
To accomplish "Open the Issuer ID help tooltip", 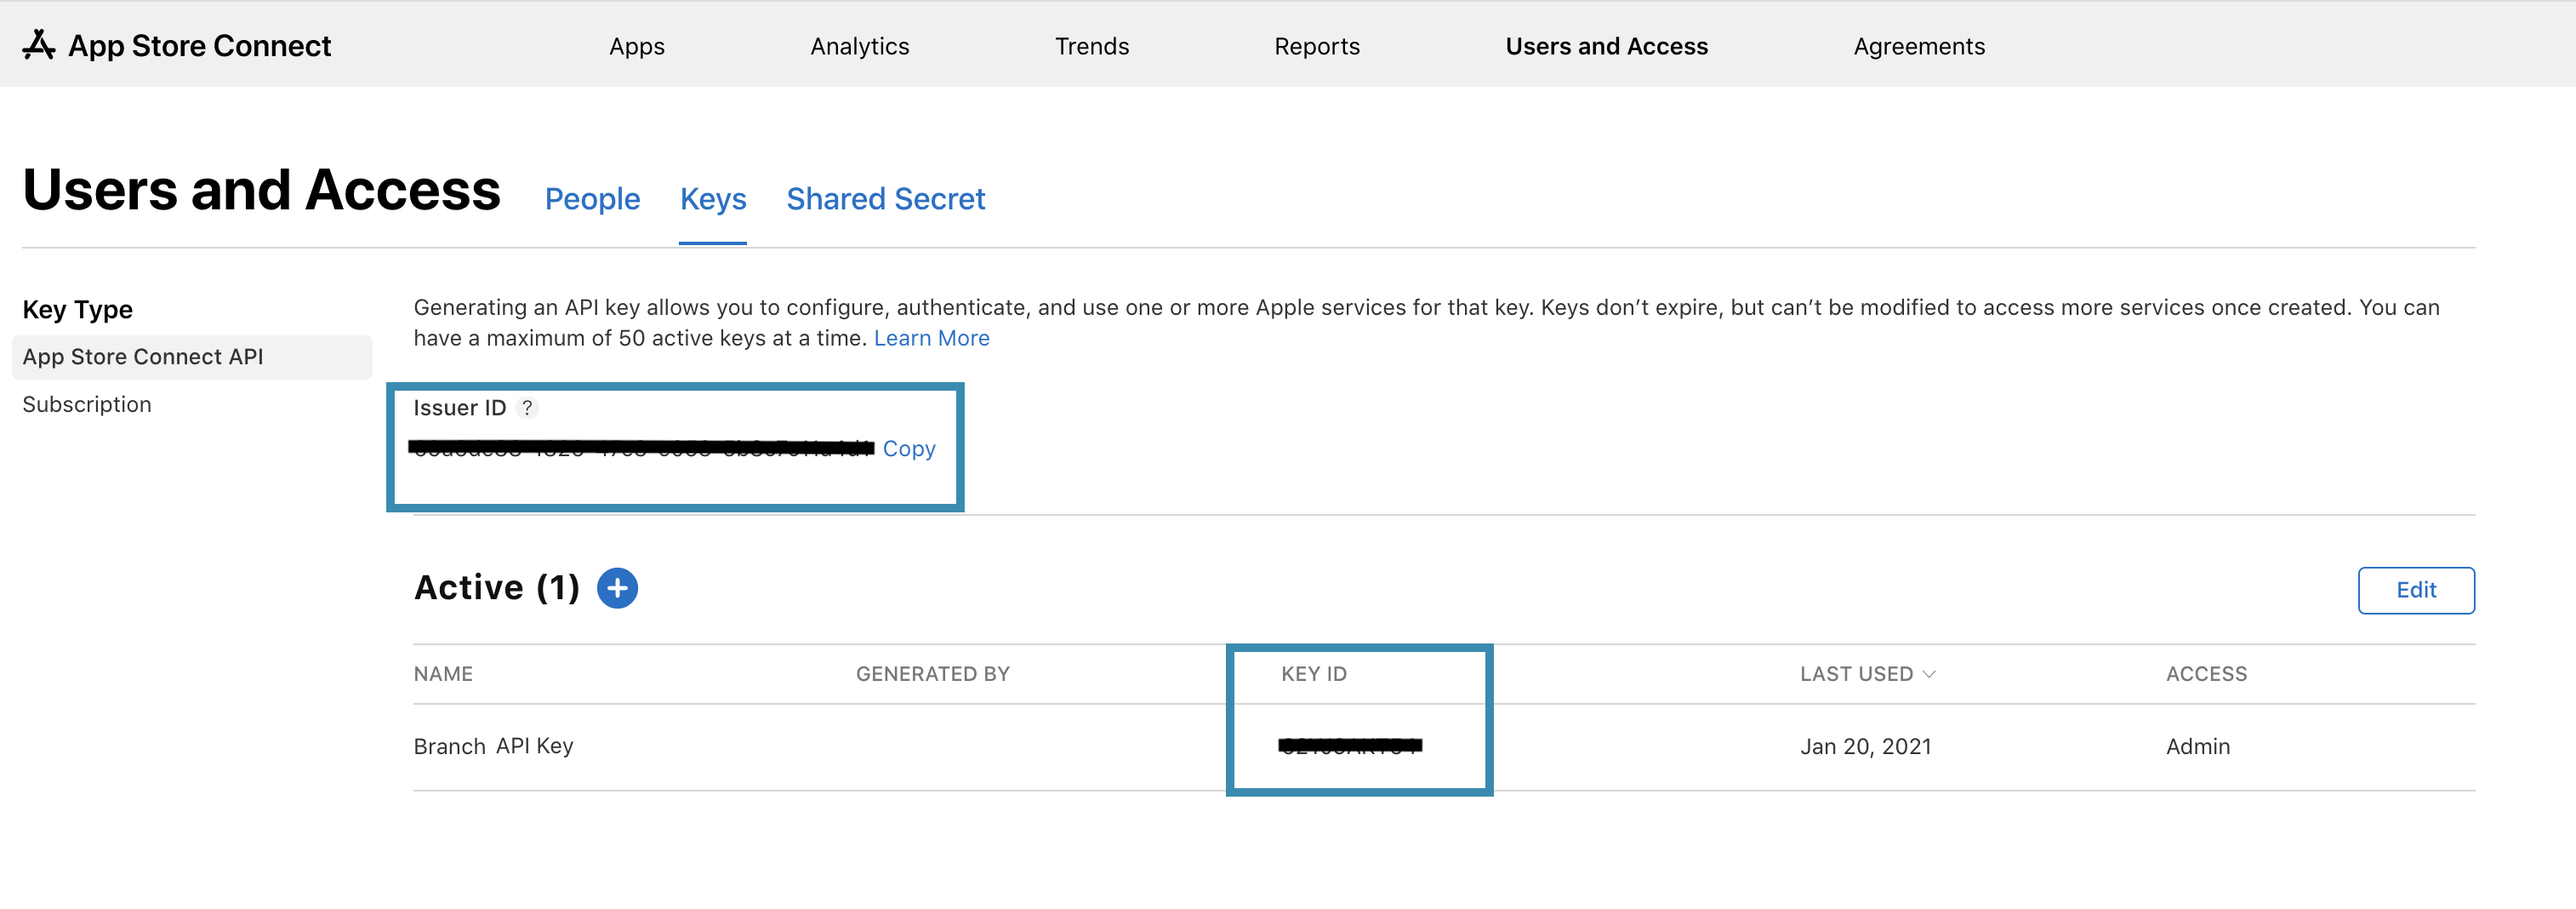I will pyautogui.click(x=527, y=408).
